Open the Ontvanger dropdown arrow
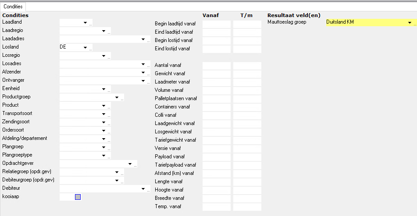417x216 pixels. 143,80
